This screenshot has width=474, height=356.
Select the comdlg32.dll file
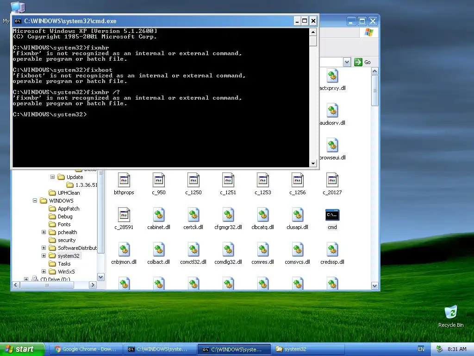(228, 253)
